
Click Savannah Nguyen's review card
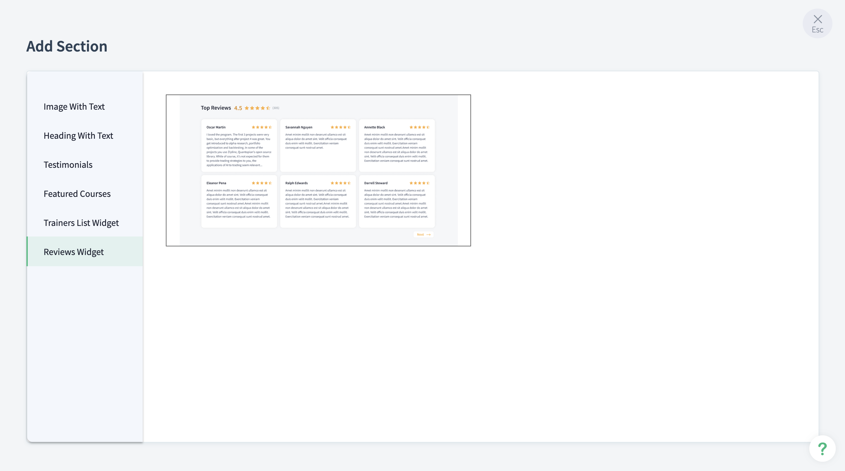[x=318, y=146]
